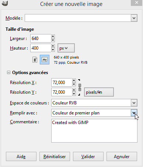
Task: Increase Largeur with the up arrow
Action: click(x=53, y=36)
